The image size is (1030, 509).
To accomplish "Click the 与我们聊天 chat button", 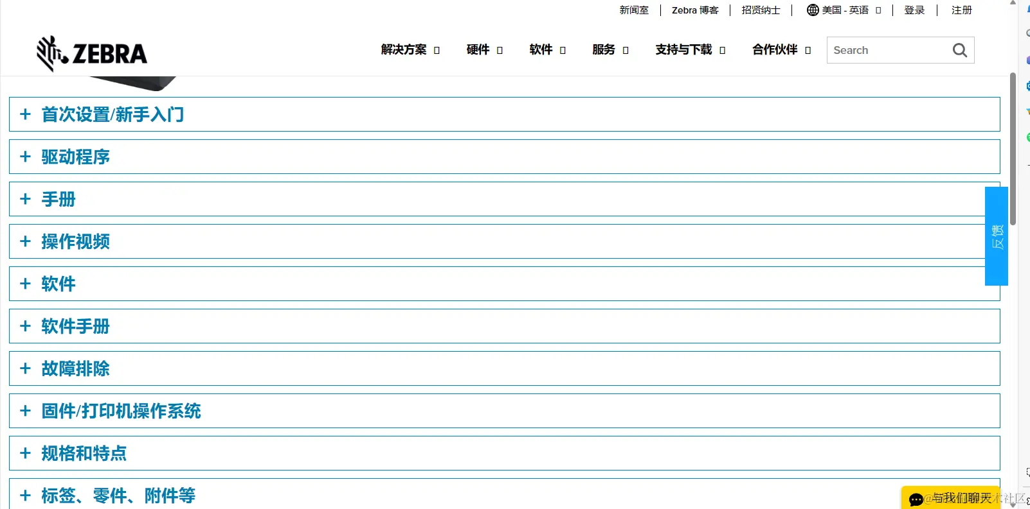I will tap(951, 498).
